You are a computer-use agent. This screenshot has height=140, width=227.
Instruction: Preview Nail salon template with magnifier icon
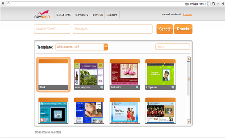[x=137, y=87]
